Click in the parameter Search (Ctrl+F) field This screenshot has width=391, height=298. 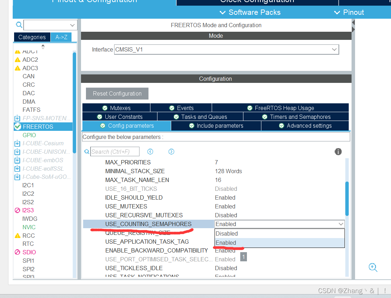(x=115, y=152)
